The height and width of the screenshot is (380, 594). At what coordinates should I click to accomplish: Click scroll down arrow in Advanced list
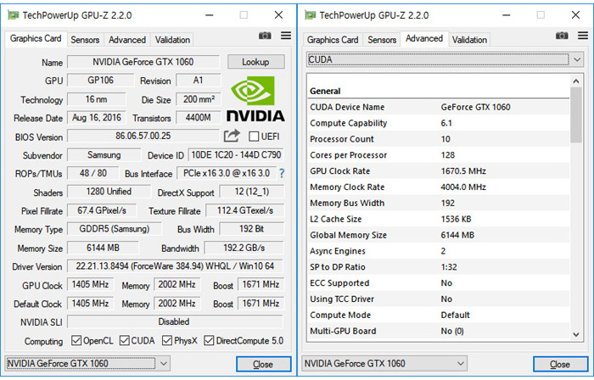pyautogui.click(x=576, y=334)
